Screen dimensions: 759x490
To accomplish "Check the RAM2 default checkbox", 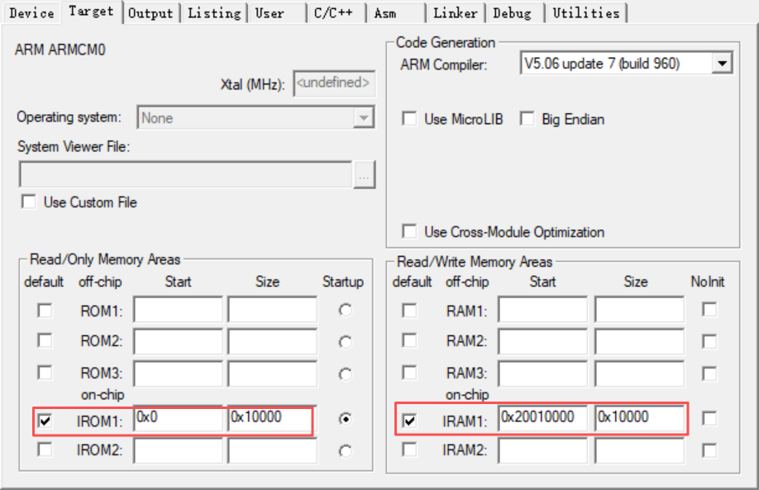I will [409, 340].
